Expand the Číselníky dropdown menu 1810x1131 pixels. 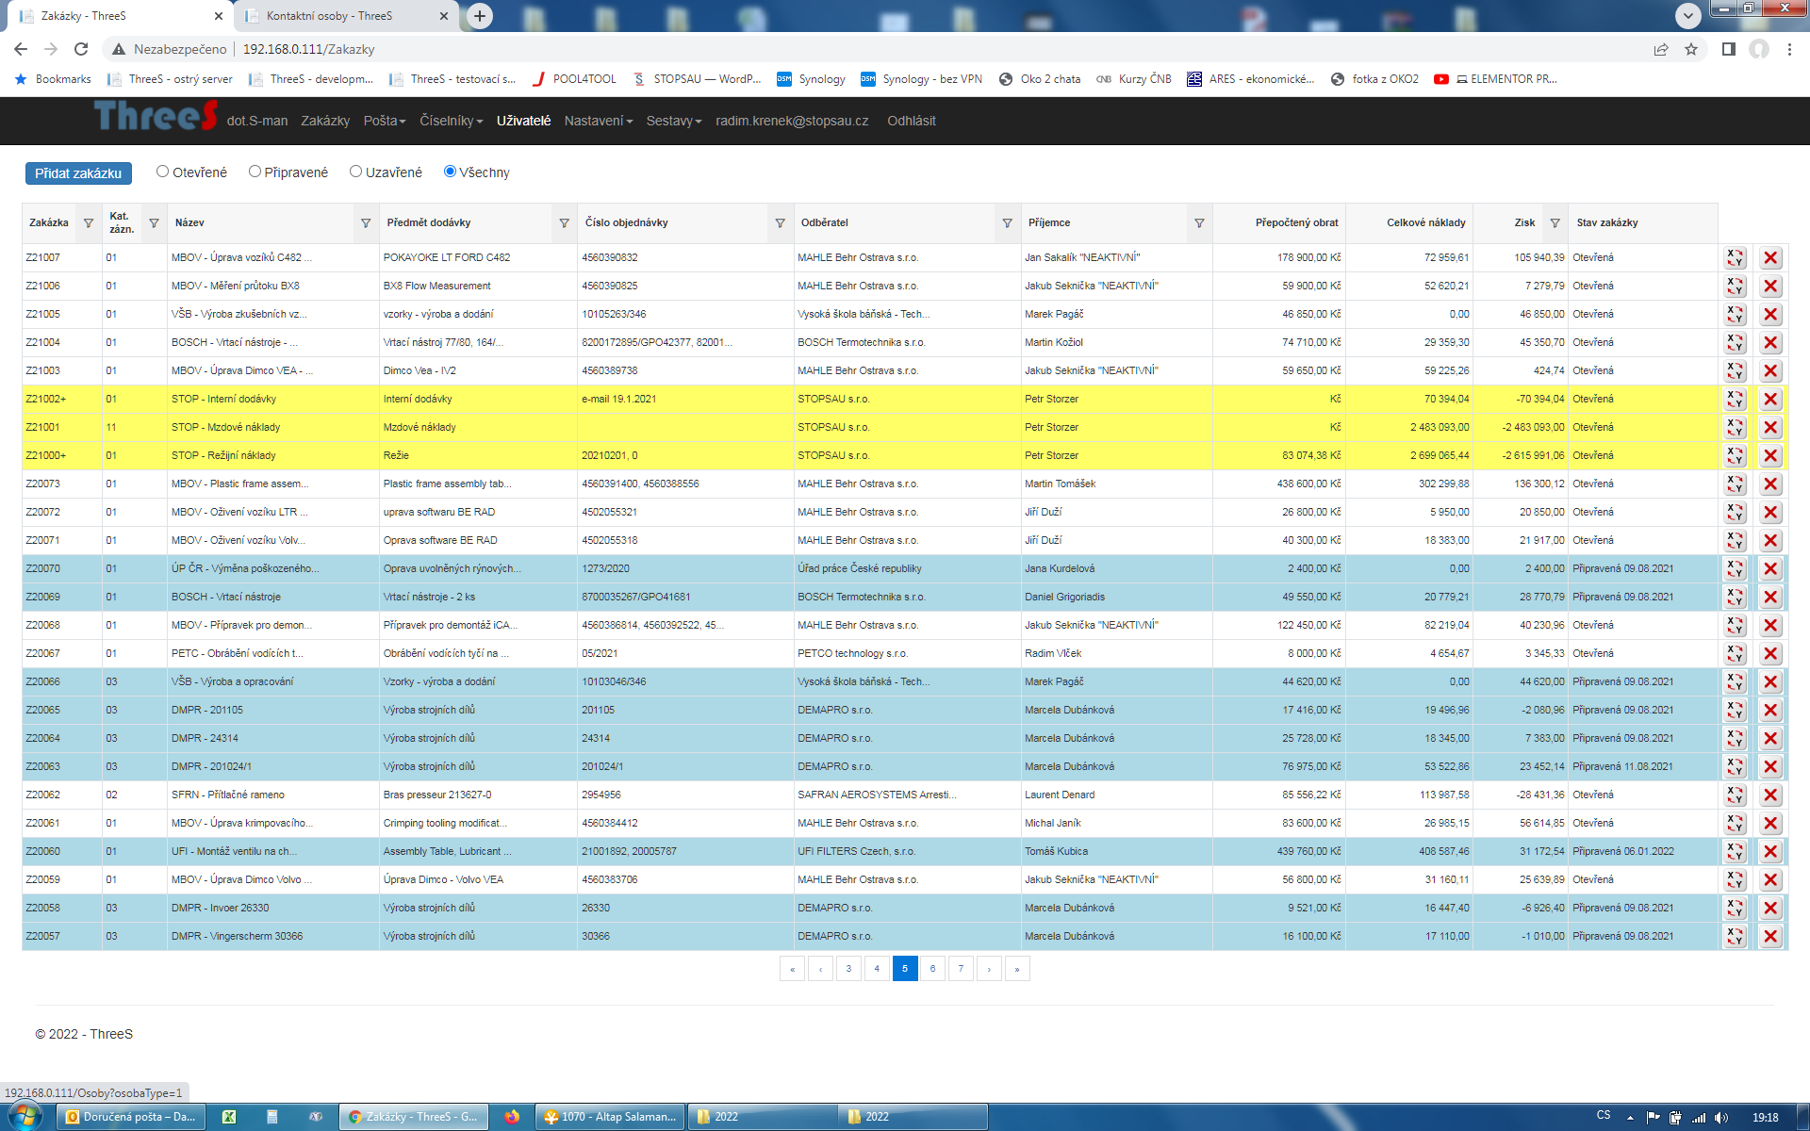click(x=452, y=121)
